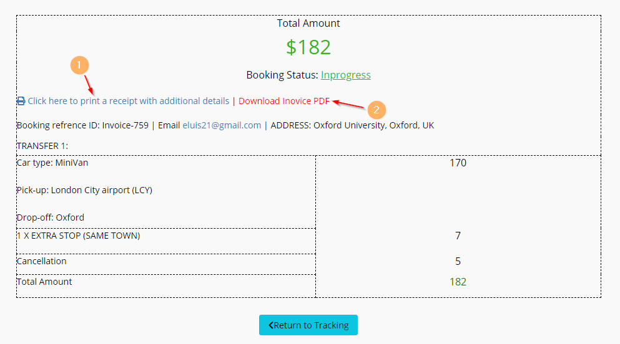
Task: Click the orange annotation marker numbered 1
Action: coord(79,65)
